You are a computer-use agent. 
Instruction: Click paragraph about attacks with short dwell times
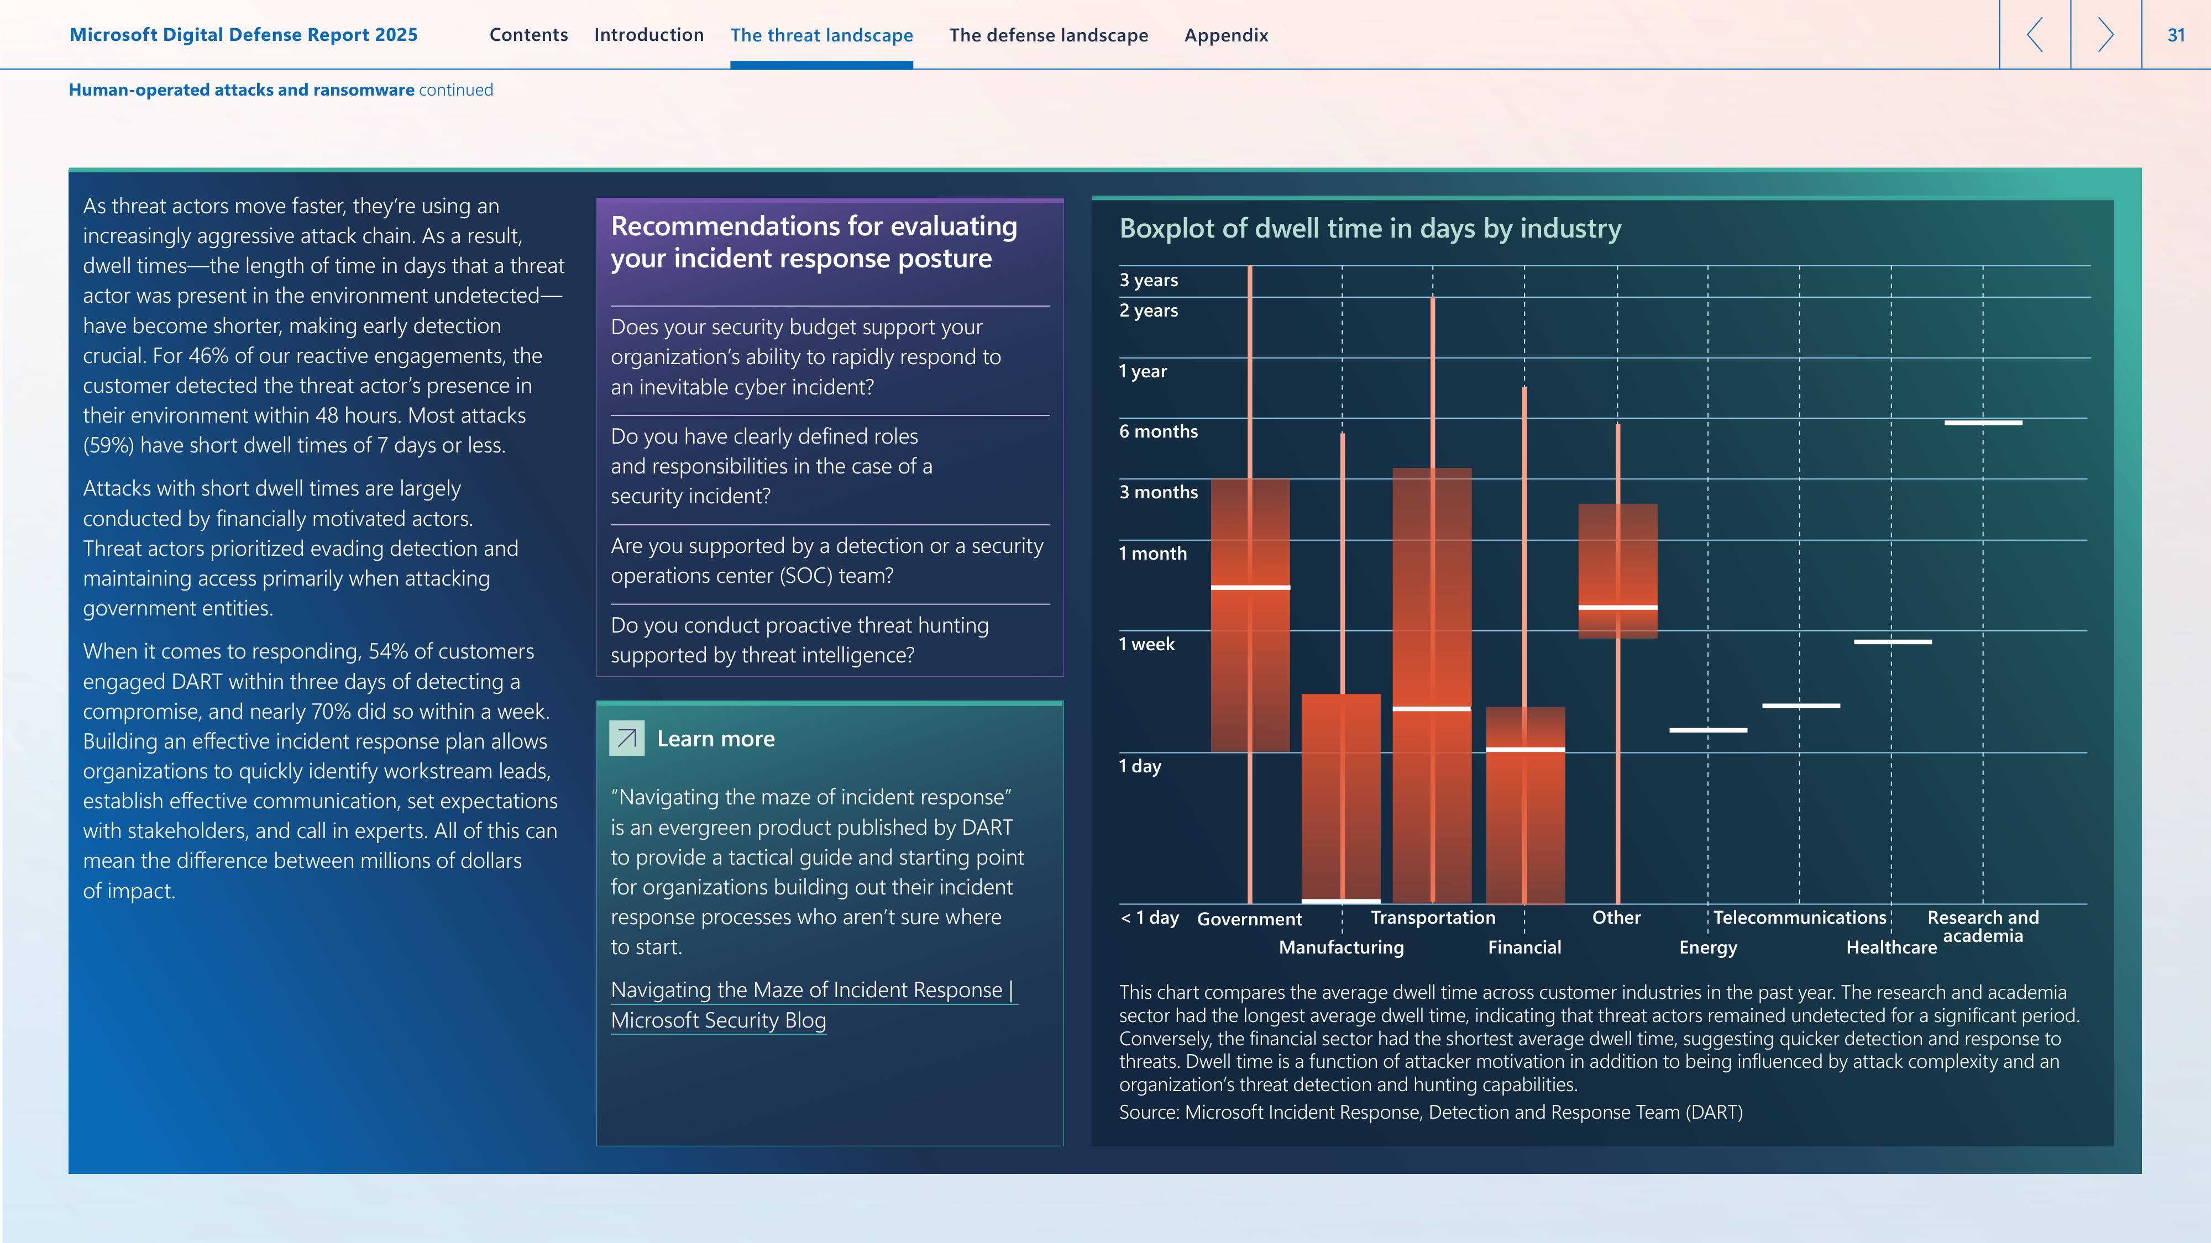tap(300, 548)
